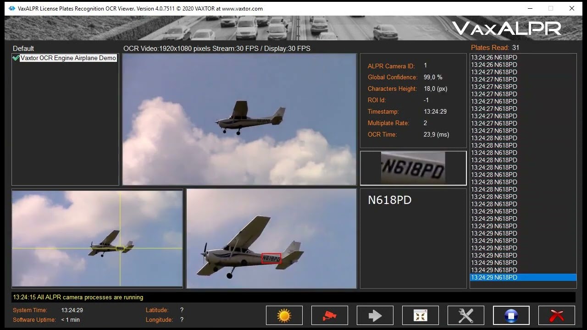The height and width of the screenshot is (330, 587).
Task: Click the Software Uptime value < 1 min
Action: pos(71,320)
